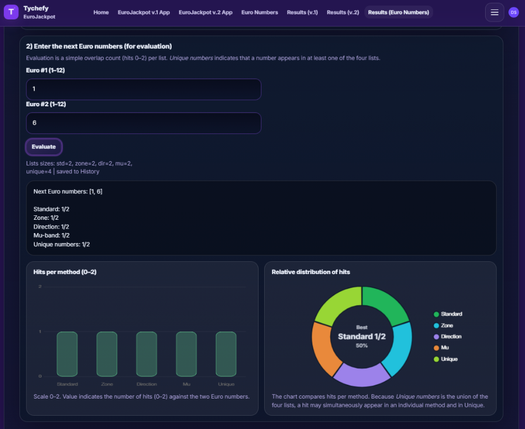Screen dimensions: 525x429
Task: Go to the Home tab
Action: coord(101,12)
